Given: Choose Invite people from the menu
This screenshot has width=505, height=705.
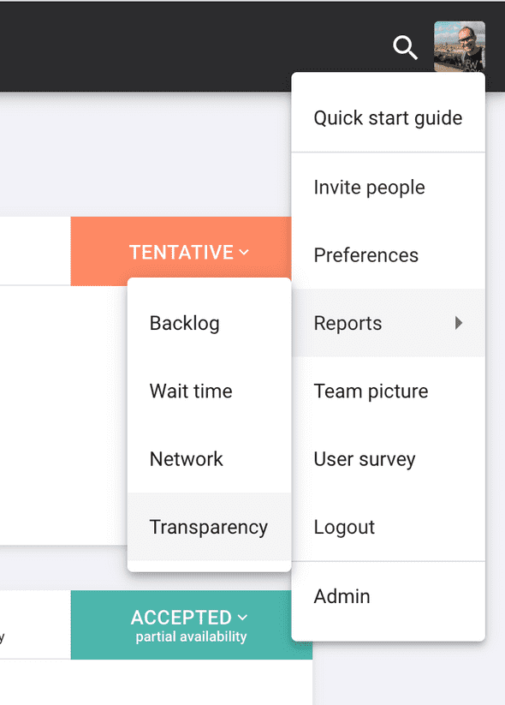Looking at the screenshot, I should (x=389, y=187).
